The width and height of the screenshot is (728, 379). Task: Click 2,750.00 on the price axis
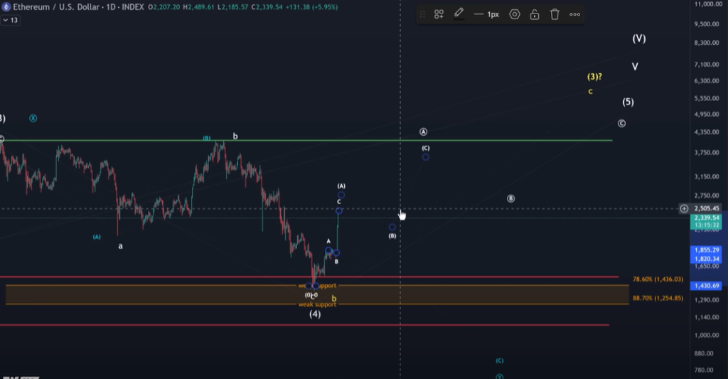[707, 196]
